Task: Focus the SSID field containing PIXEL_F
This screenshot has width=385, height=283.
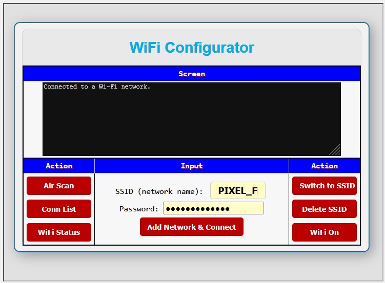Action: [x=237, y=191]
